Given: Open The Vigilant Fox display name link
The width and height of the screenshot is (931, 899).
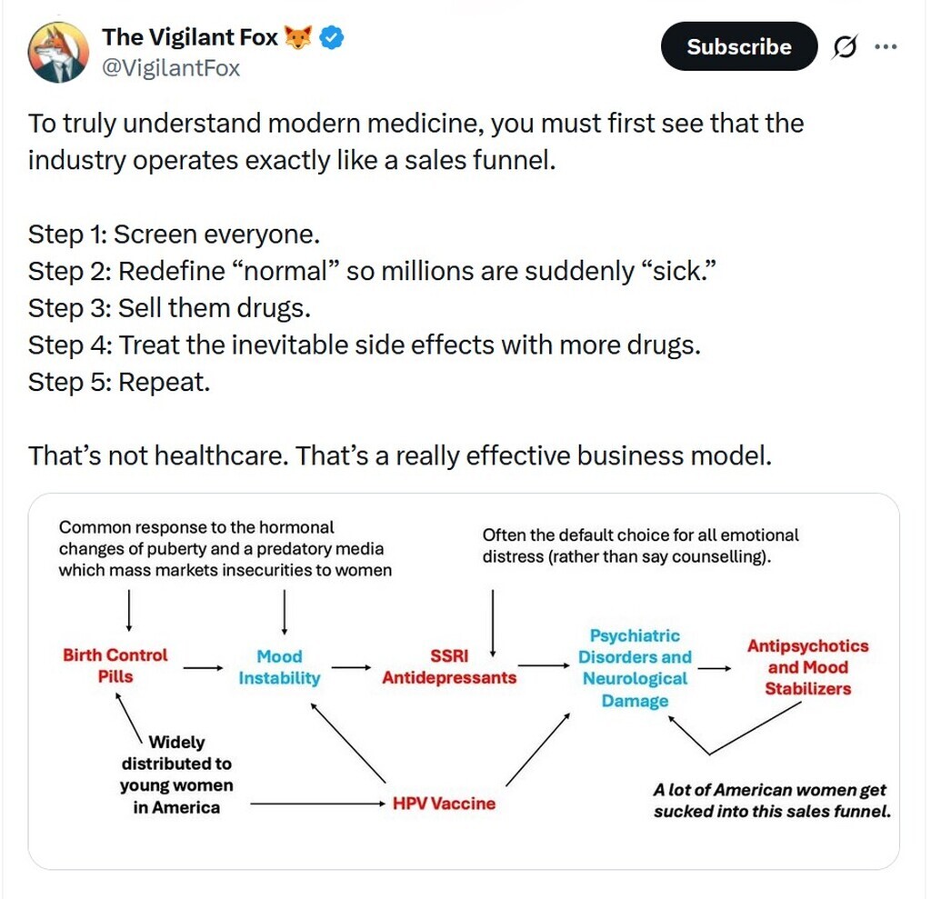Looking at the screenshot, I should 190,37.
